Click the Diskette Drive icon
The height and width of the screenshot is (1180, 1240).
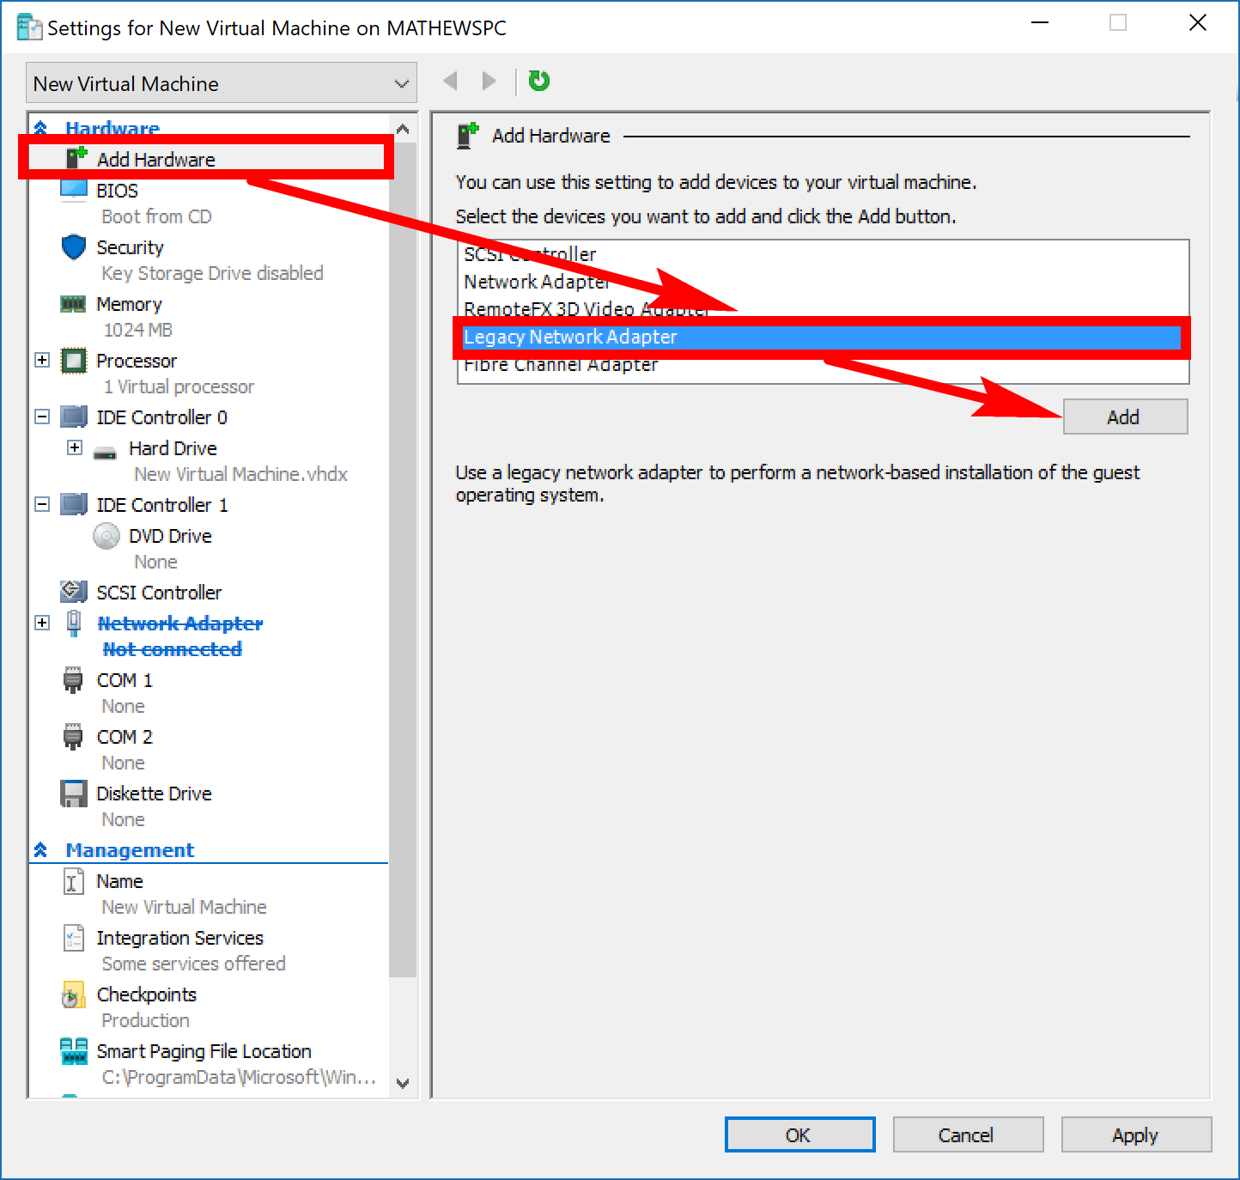point(74,793)
